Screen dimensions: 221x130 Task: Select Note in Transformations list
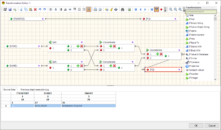coord(191,15)
